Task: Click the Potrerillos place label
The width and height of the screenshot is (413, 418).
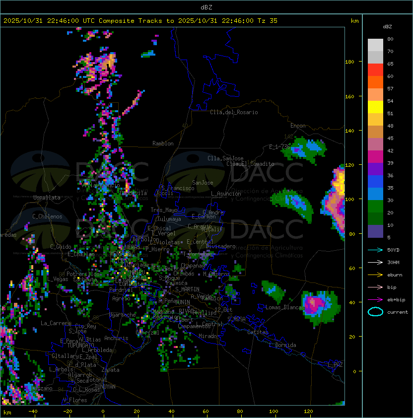Action: [83, 274]
